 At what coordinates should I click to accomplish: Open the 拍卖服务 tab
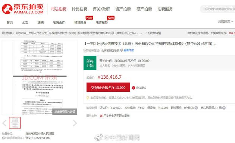(x=165, y=9)
